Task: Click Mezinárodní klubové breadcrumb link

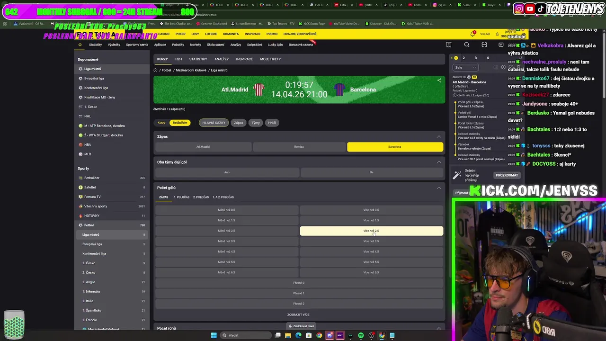Action: pyautogui.click(x=191, y=70)
